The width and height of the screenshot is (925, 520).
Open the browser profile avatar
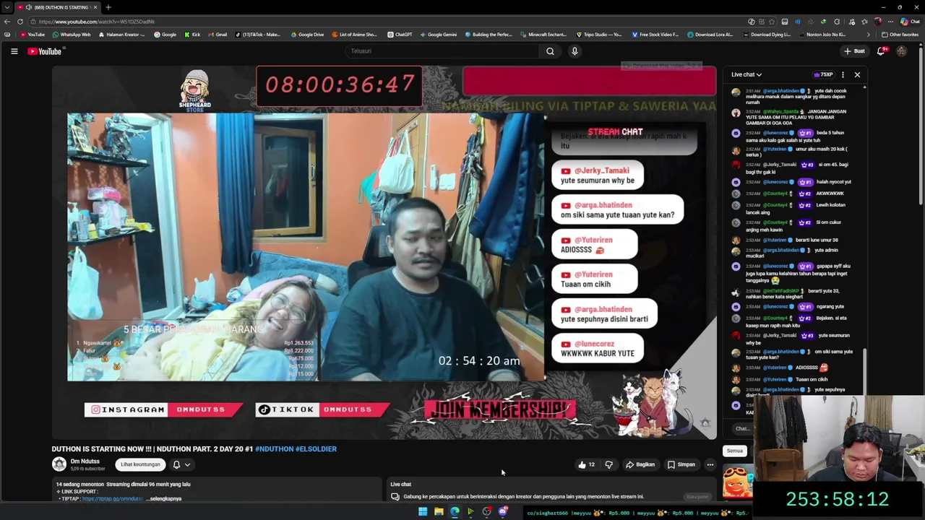click(878, 22)
